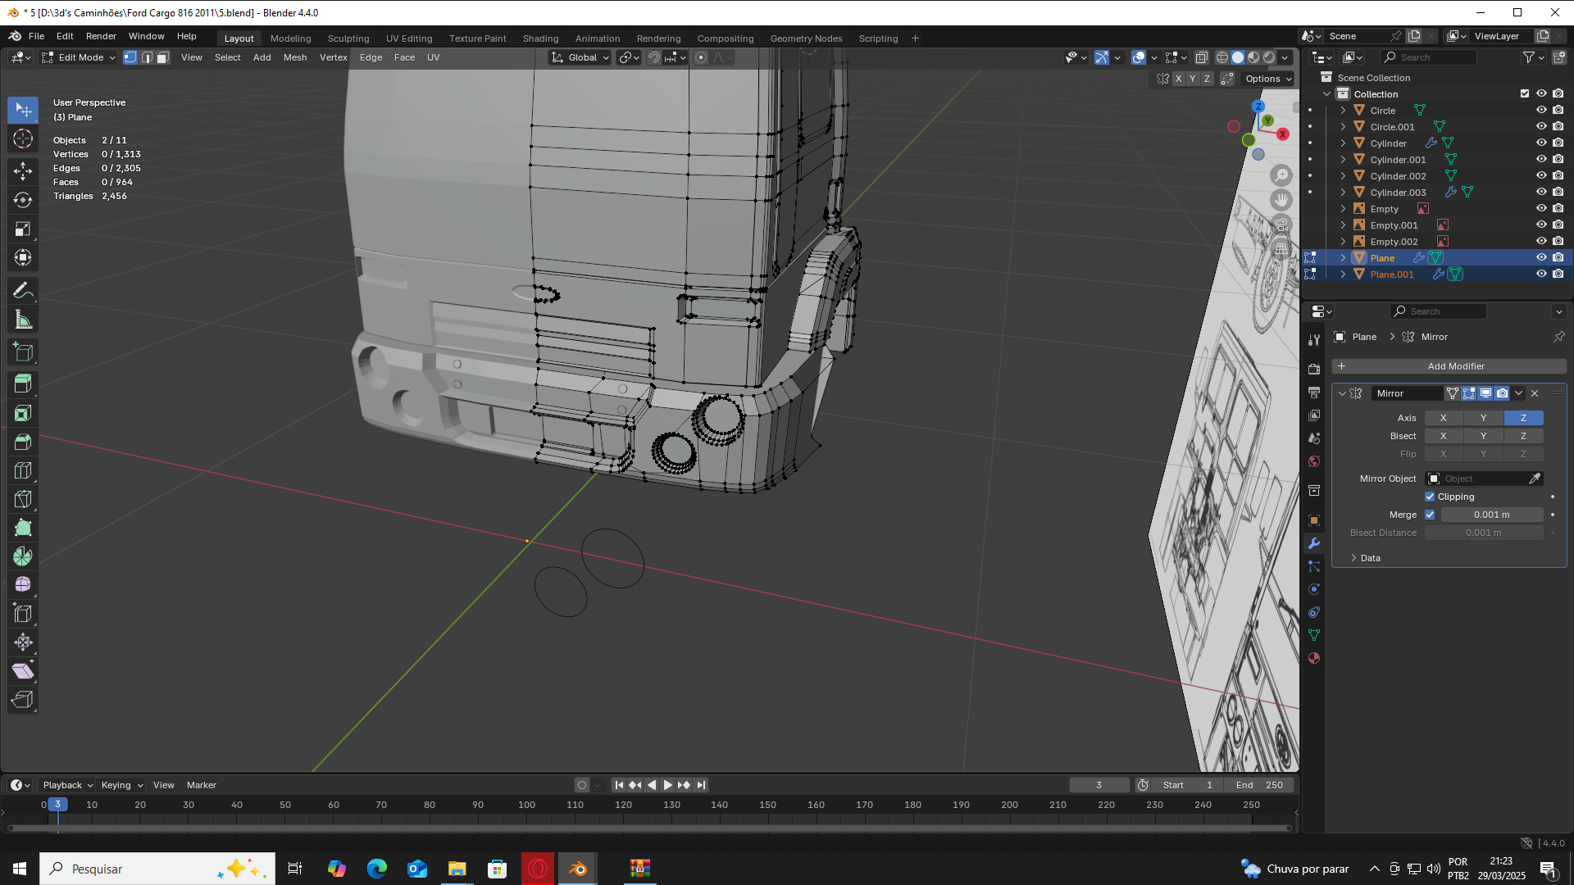
Task: Switch to face select mode
Action: (163, 57)
